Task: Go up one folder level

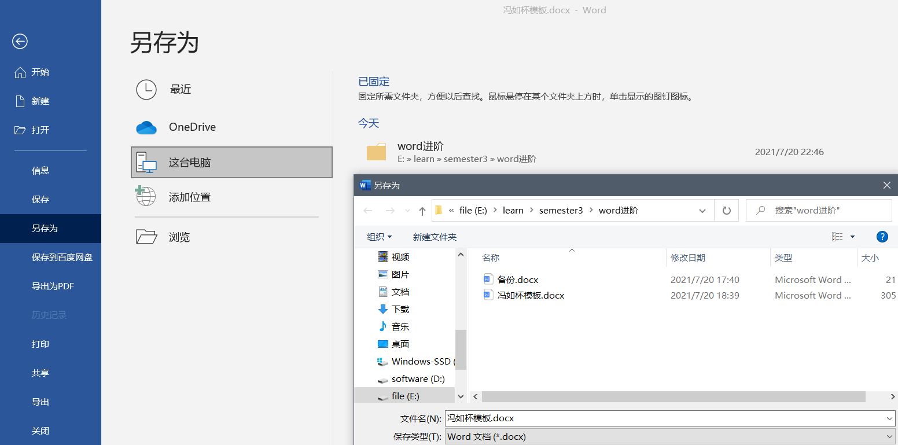Action: click(x=422, y=211)
